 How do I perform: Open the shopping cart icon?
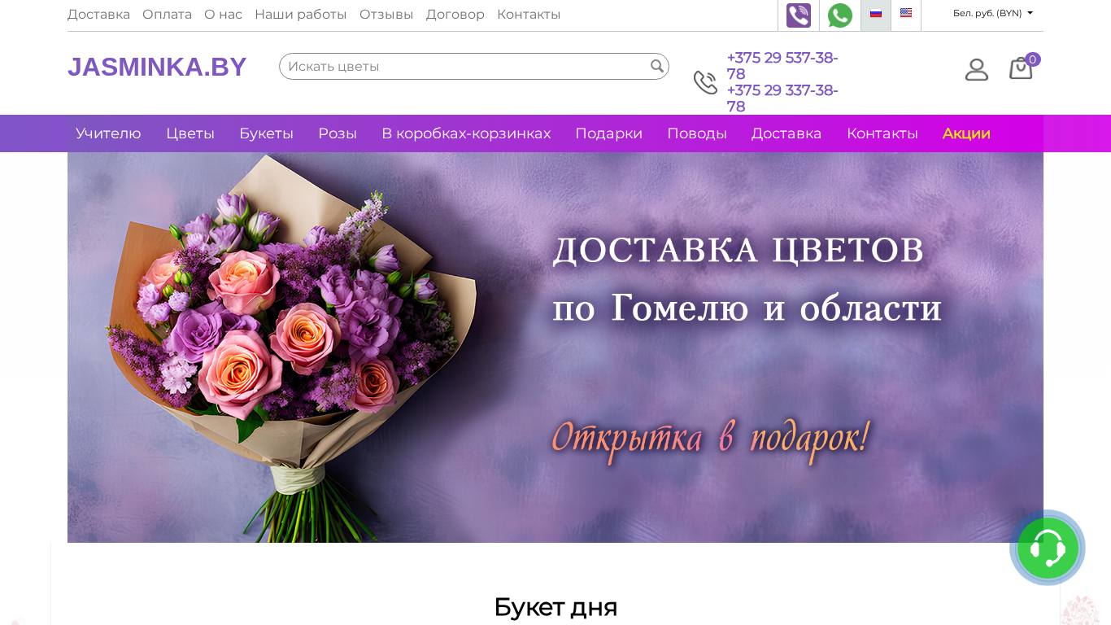click(x=1022, y=68)
